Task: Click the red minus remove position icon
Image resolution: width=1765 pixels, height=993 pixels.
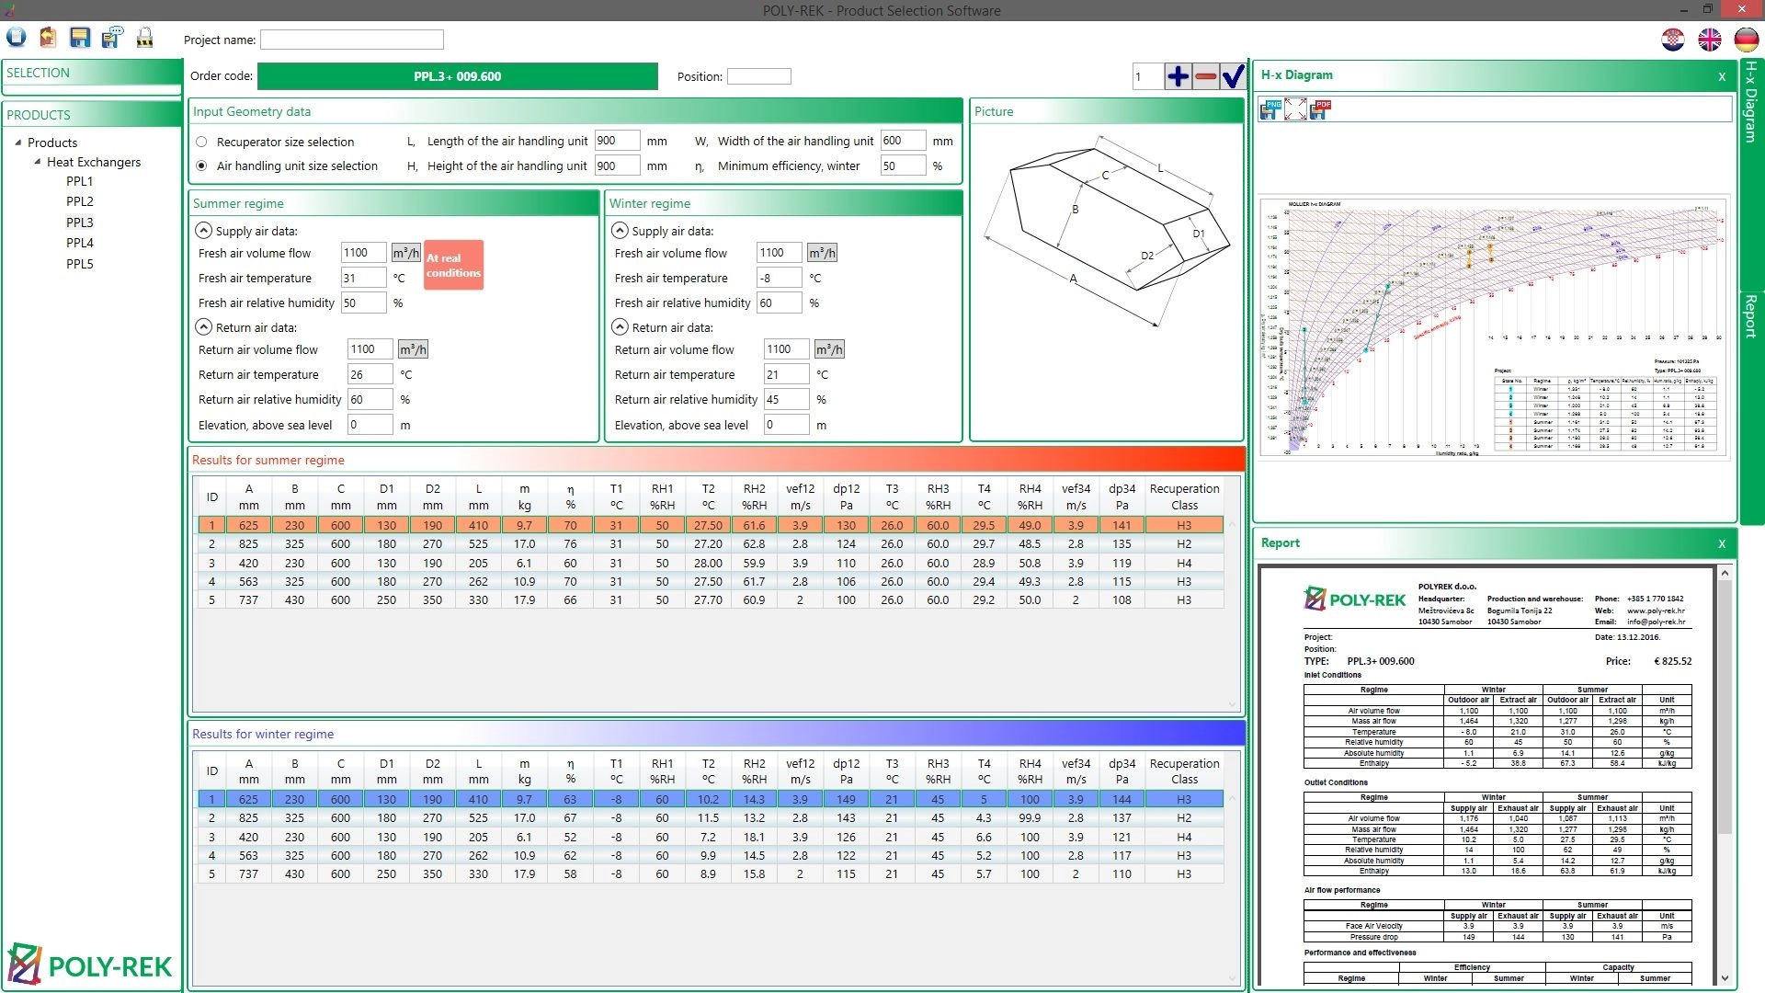Action: pyautogui.click(x=1206, y=76)
